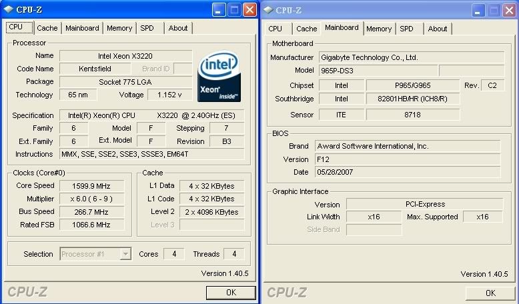Click the Level 2 value 2 x 4096 KBytes
Viewport: 519px width, 304px height.
(212, 212)
